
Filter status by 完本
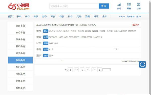tap(56, 43)
